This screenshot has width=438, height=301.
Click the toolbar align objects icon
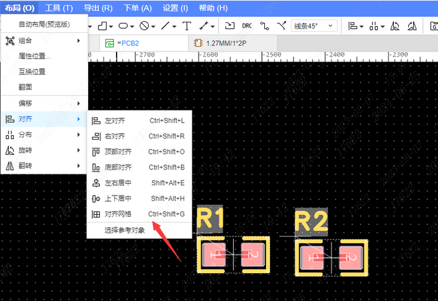point(352,26)
